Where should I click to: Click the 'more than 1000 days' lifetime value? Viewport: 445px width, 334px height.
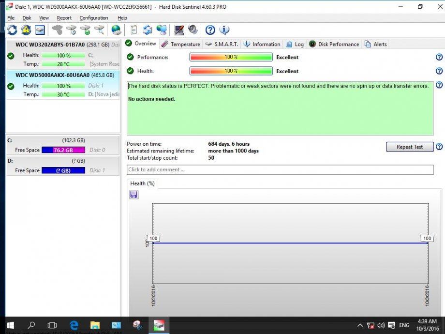pyautogui.click(x=233, y=151)
